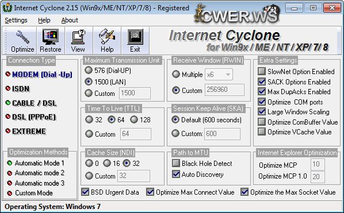Minimize the Internet Cyclone window
344x213 pixels.
(x=294, y=8)
